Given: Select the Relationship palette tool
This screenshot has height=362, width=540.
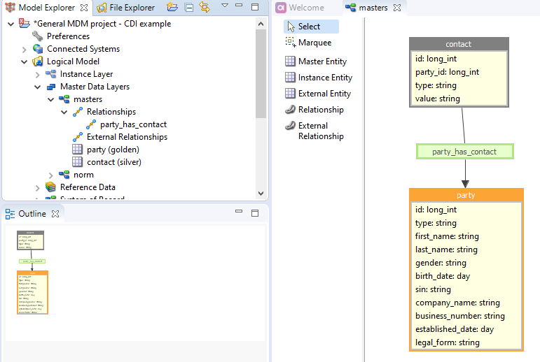Looking at the screenshot, I should click(x=320, y=110).
